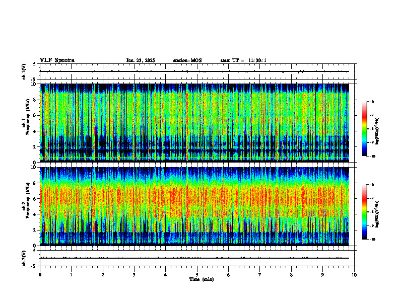Click the "8" kHz tick on ch.1 frequency axis
The image size is (399, 308).
point(35,100)
